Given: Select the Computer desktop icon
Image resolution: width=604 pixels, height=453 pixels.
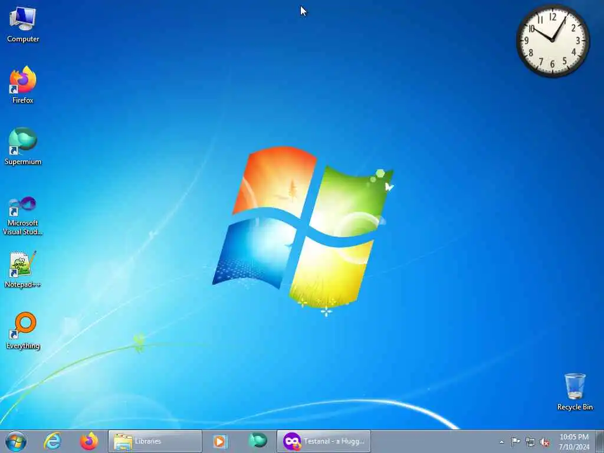Looking at the screenshot, I should coord(23,24).
